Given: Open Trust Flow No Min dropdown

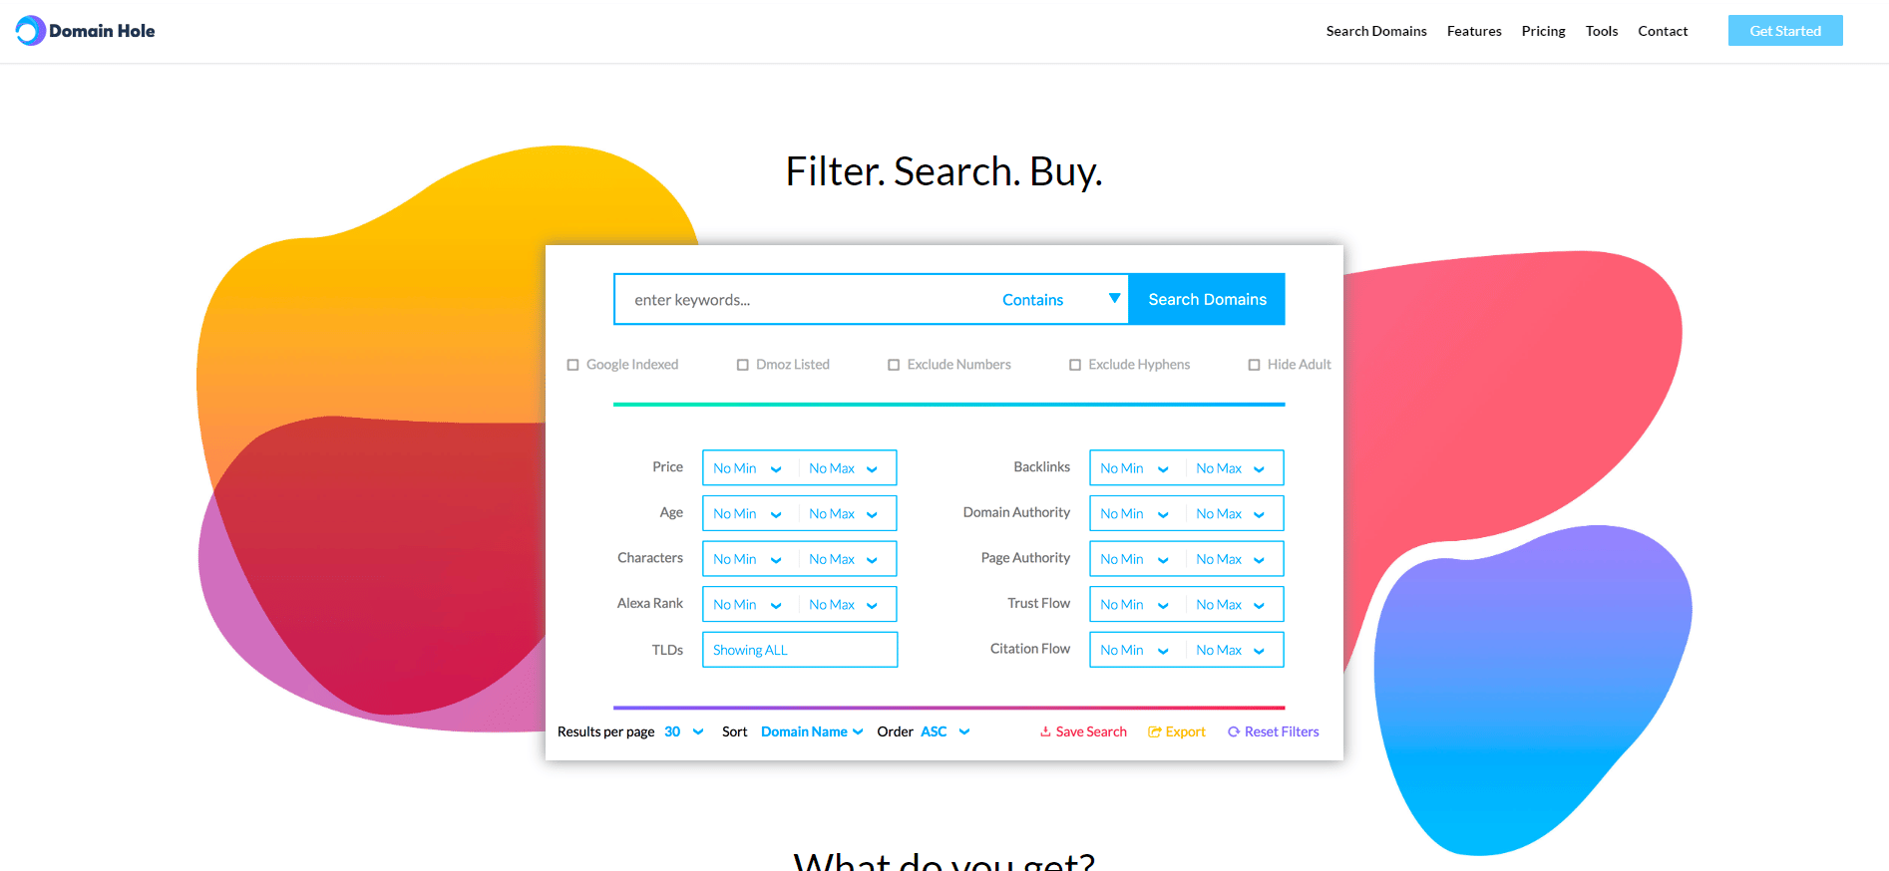Looking at the screenshot, I should pyautogui.click(x=1137, y=604).
